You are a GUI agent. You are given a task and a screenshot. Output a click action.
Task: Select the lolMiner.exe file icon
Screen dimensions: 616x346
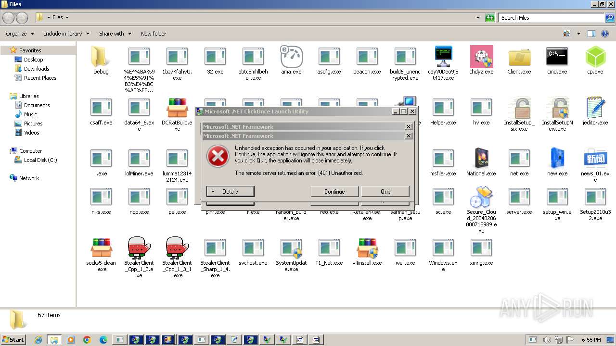(x=139, y=159)
